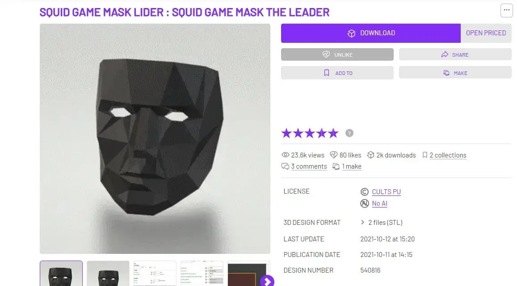Open the three-dots more options menu
This screenshot has width=517, height=286.
[x=506, y=10]
